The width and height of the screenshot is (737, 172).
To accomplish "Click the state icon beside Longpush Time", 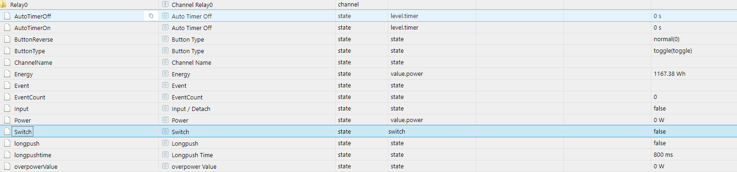I will pos(165,154).
